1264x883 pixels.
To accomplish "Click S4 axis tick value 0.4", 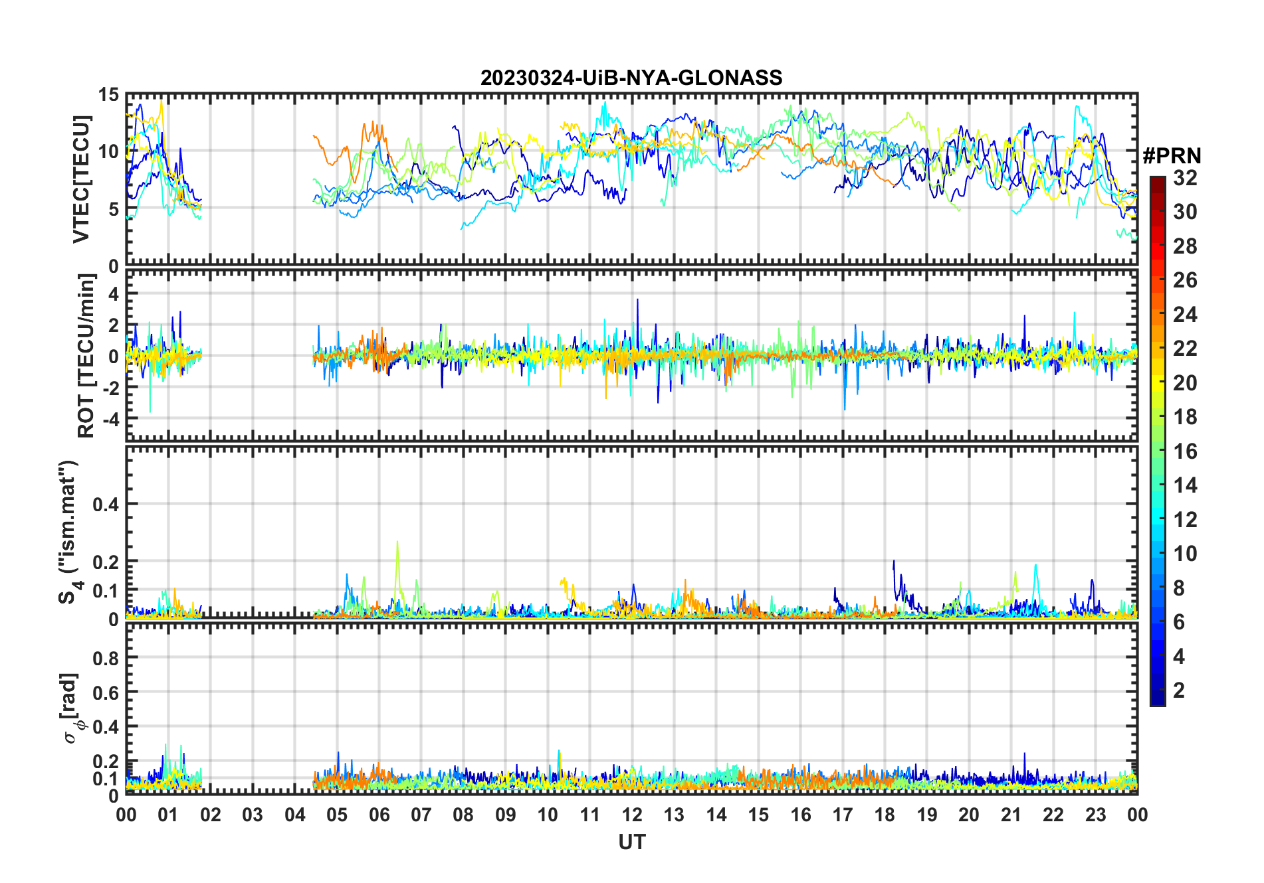I will (106, 505).
